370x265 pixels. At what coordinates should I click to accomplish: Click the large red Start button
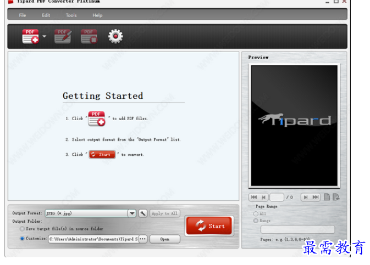[x=209, y=225]
